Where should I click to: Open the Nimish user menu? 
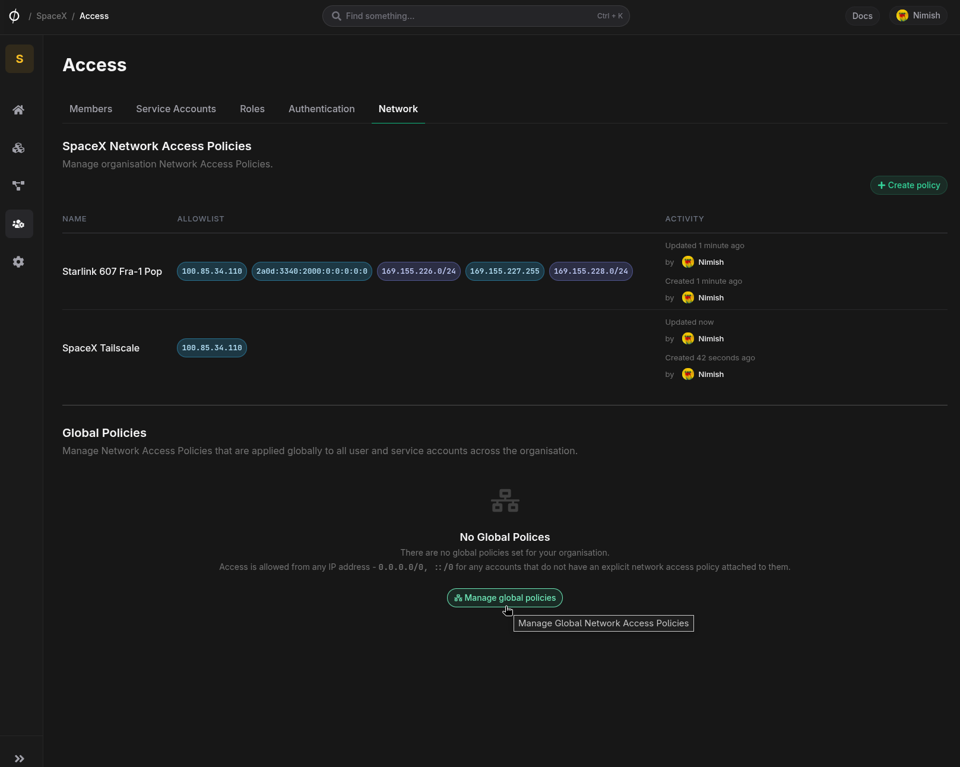pyautogui.click(x=918, y=15)
